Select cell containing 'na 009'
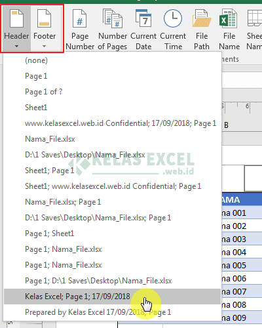262x328 pixels. coord(242,318)
